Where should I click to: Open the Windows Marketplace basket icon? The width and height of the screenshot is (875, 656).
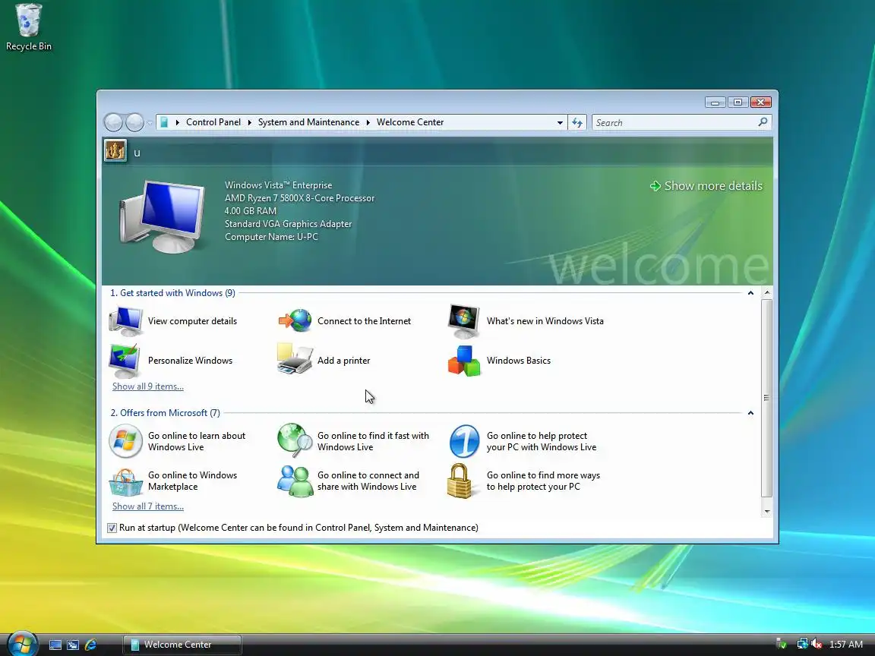125,481
